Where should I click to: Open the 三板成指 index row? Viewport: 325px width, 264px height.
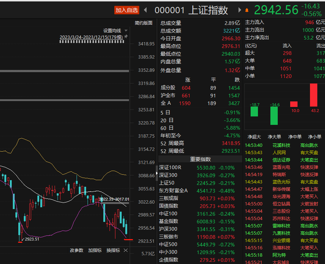click(200, 198)
